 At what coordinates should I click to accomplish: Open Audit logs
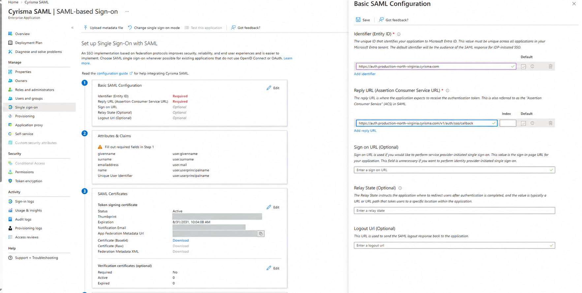click(x=23, y=219)
